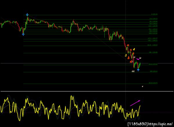Image resolution: width=174 pixels, height=127 pixels.
Task: Click the orange wave label 'c'
Action: coord(131,50)
